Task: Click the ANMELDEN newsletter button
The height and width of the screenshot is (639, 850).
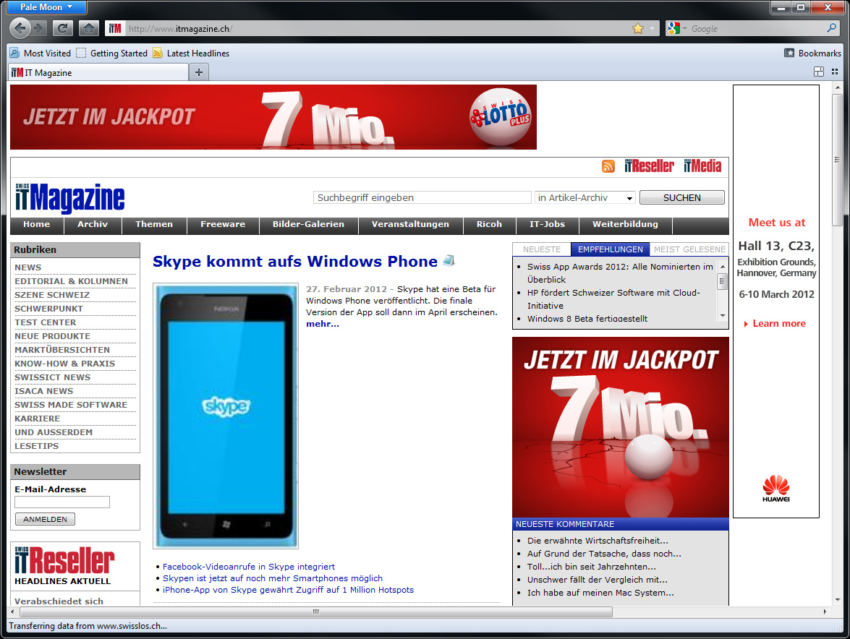Action: pyautogui.click(x=45, y=519)
